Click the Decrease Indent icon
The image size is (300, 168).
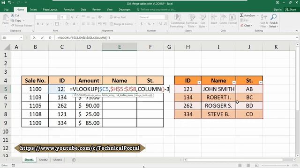pos(100,24)
